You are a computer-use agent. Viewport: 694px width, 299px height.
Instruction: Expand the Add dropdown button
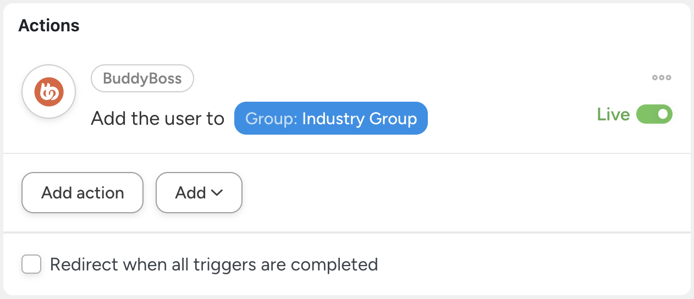pyautogui.click(x=199, y=192)
